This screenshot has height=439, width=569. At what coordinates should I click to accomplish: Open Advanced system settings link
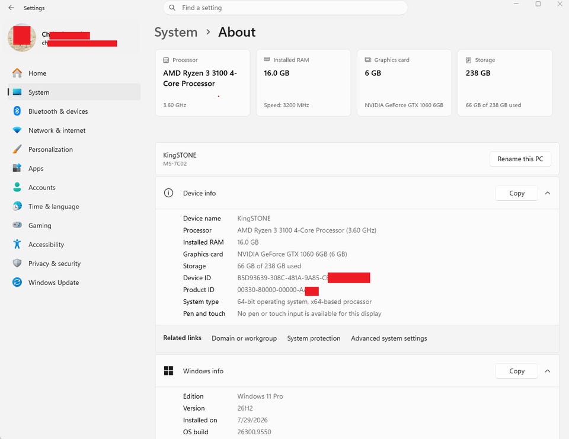[389, 338]
